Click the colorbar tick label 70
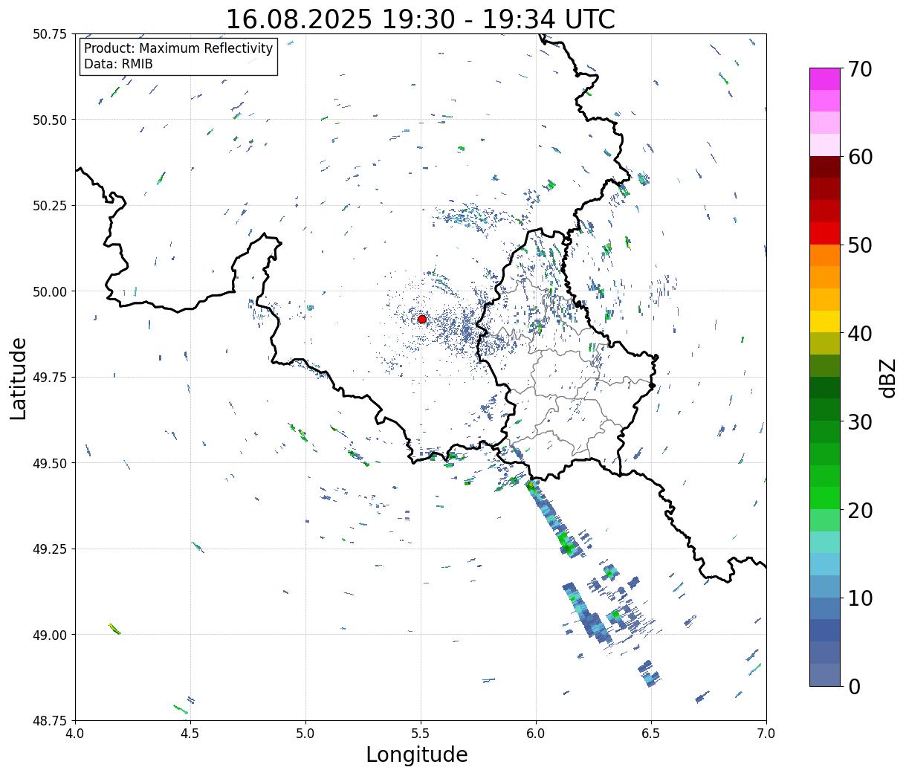 click(x=858, y=69)
